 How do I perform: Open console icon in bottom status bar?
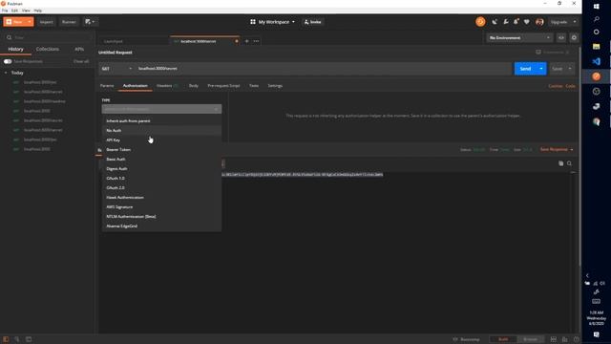point(29,339)
